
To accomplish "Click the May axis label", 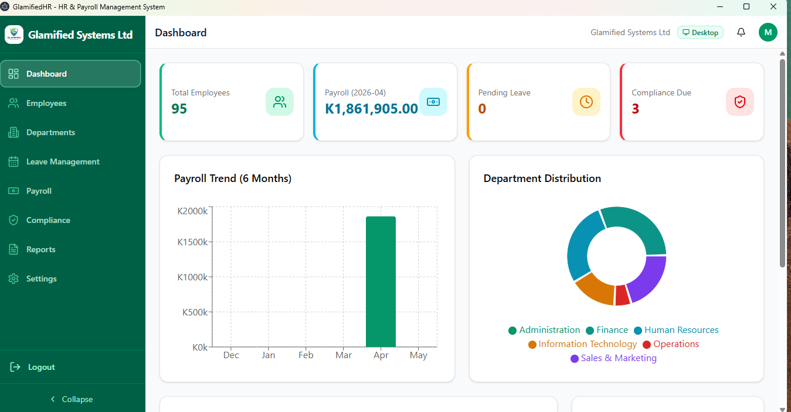I will [419, 355].
